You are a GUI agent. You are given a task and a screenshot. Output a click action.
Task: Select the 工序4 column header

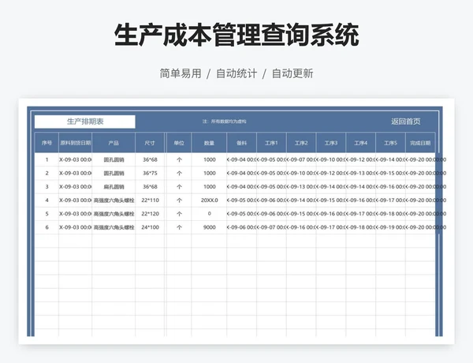click(x=361, y=143)
